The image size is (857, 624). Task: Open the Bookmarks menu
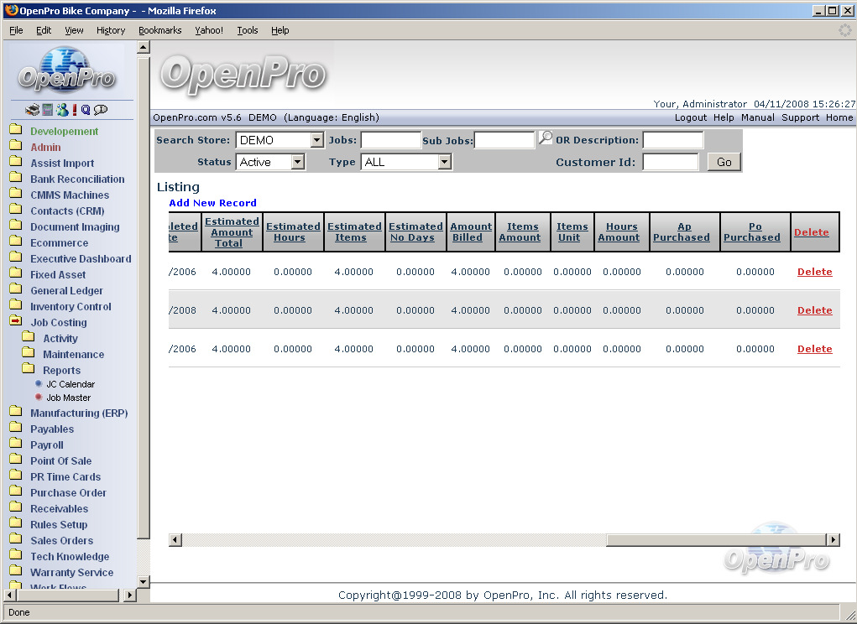coord(159,30)
